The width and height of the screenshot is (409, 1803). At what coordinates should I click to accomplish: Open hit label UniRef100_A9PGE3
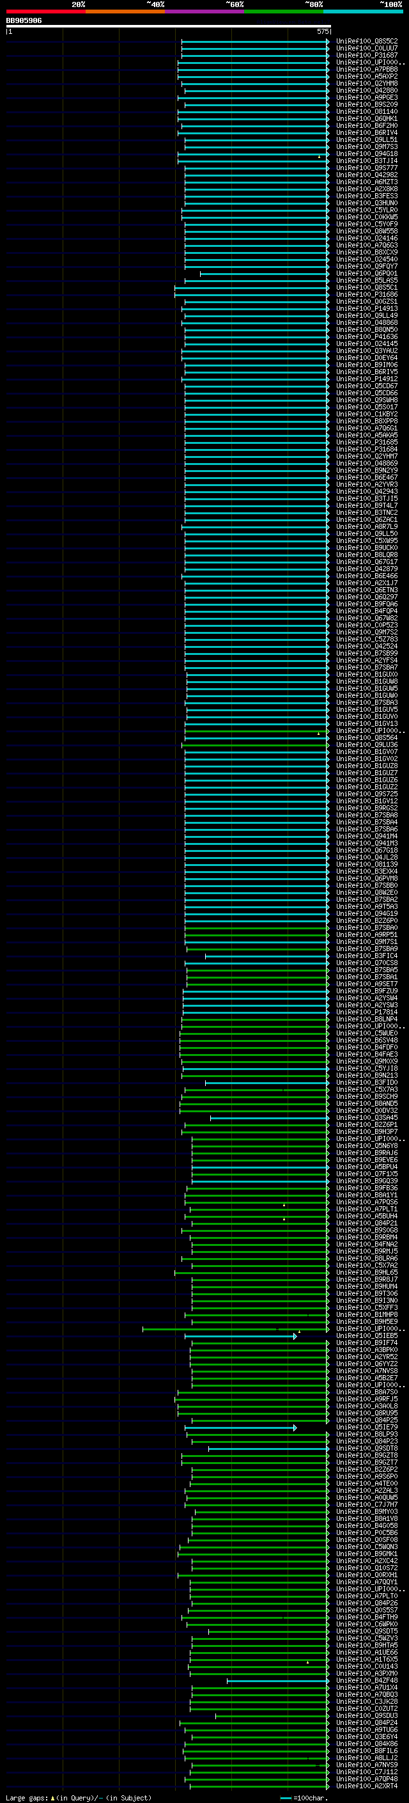pyautogui.click(x=367, y=97)
